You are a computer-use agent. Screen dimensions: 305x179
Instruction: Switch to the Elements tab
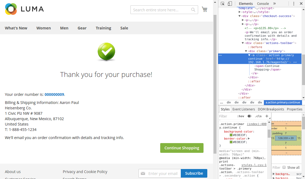(x=246, y=4)
